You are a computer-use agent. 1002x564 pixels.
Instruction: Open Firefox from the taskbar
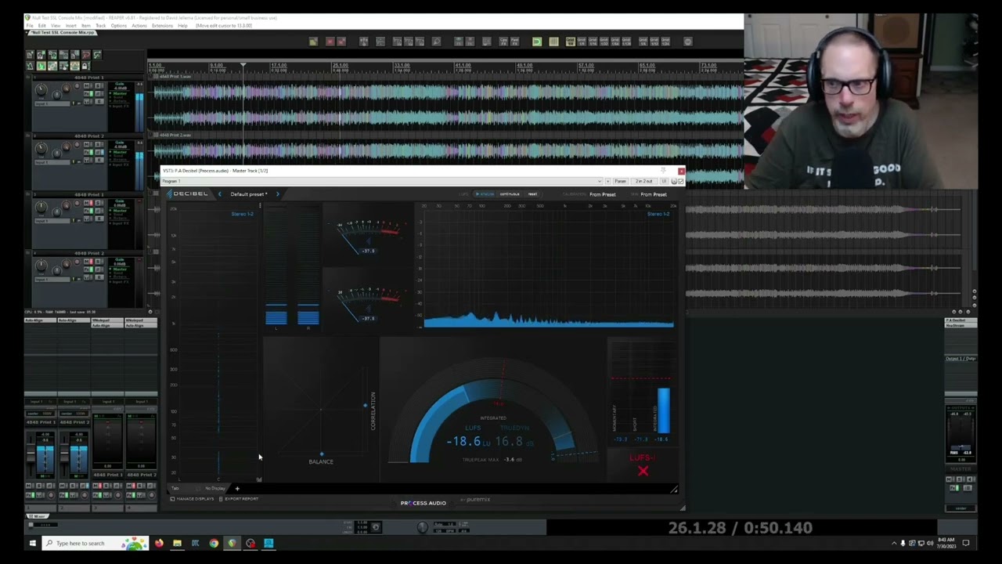pyautogui.click(x=159, y=543)
